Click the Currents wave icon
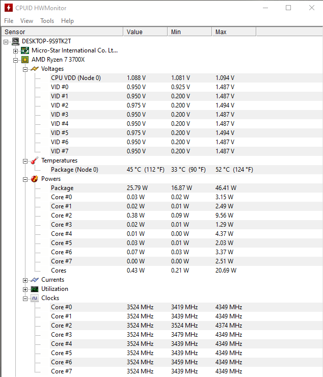Screen dimensions: 323x377 [x=35, y=280]
